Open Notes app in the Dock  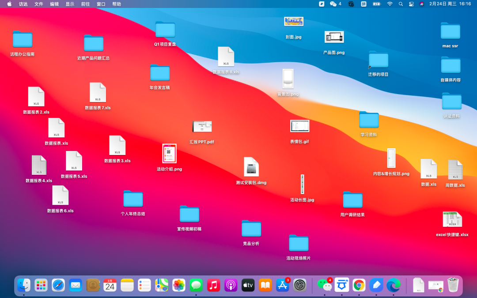pos(127,285)
